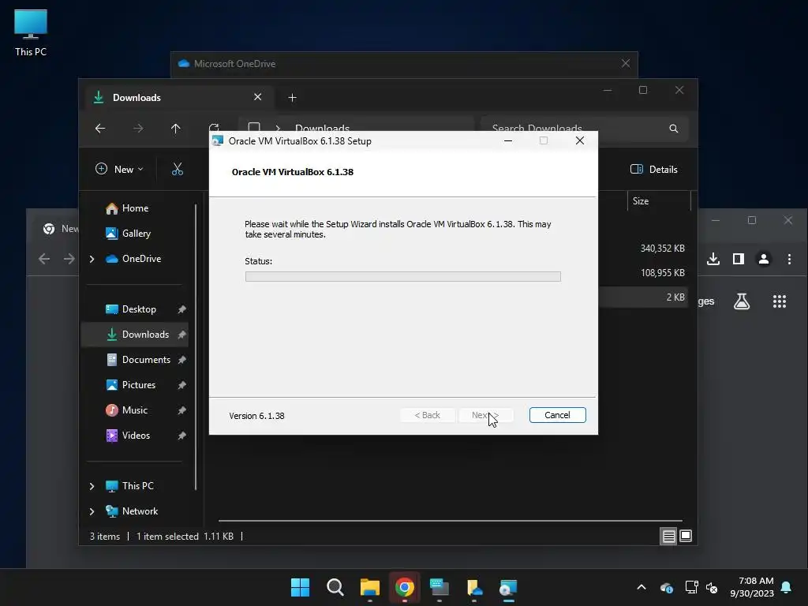Go back in File Explorer Downloads window
This screenshot has width=808, height=606.
[100, 129]
